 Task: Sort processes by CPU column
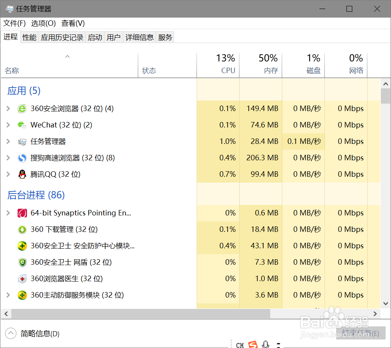218,65
